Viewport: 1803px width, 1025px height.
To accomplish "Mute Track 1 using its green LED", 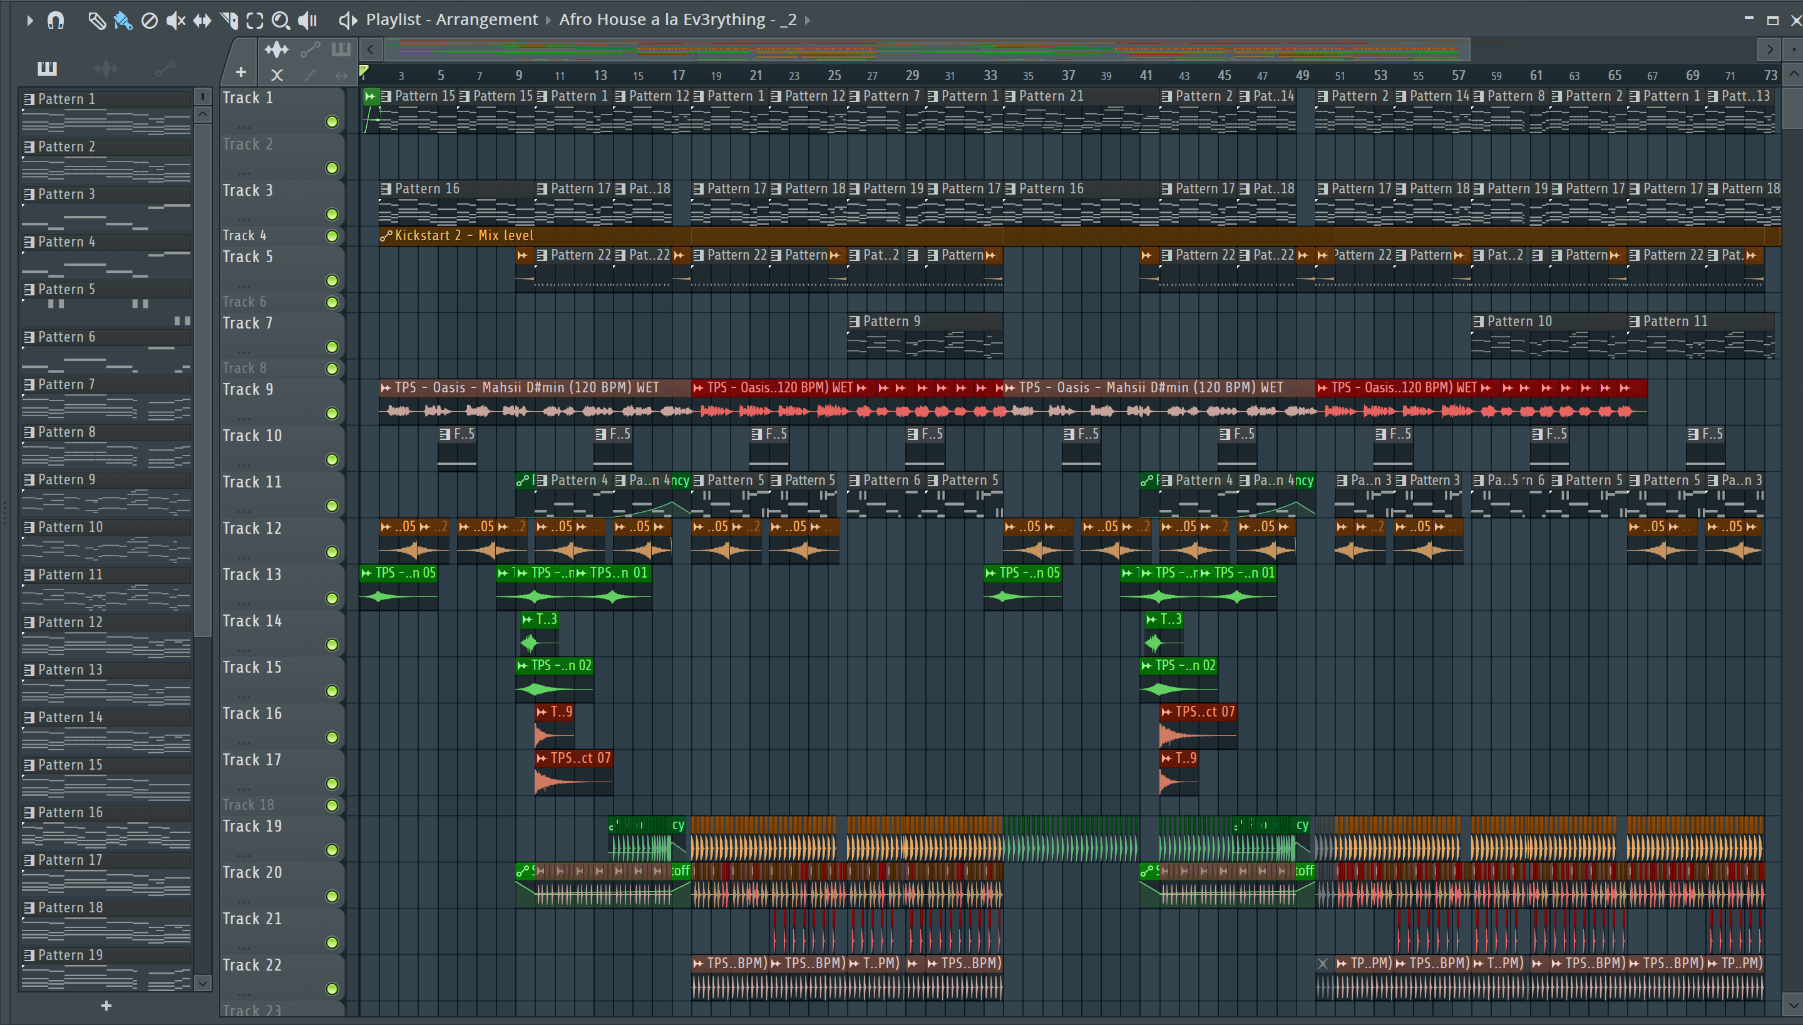I will [332, 122].
